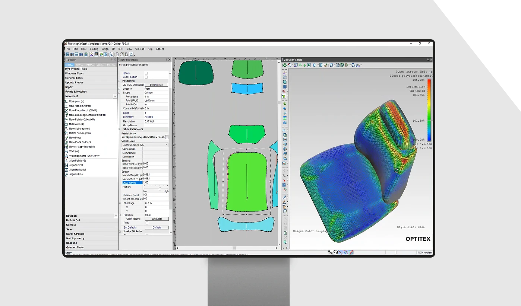The height and width of the screenshot is (306, 521).
Task: Collapse the Fabric Parameters section
Action: tap(120, 129)
